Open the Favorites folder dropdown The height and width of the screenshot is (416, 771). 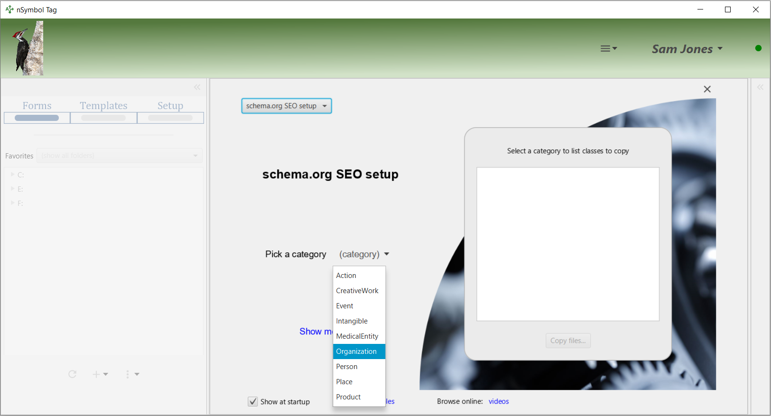click(120, 156)
